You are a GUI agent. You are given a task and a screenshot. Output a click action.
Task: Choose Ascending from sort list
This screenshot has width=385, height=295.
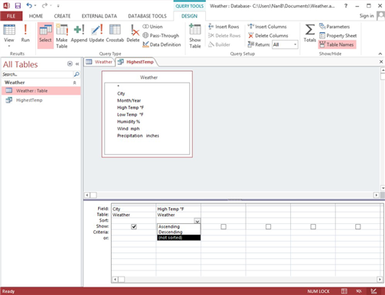pyautogui.click(x=178, y=226)
